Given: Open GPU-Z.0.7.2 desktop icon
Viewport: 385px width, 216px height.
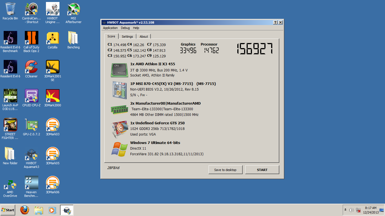Looking at the screenshot, I should (31, 127).
